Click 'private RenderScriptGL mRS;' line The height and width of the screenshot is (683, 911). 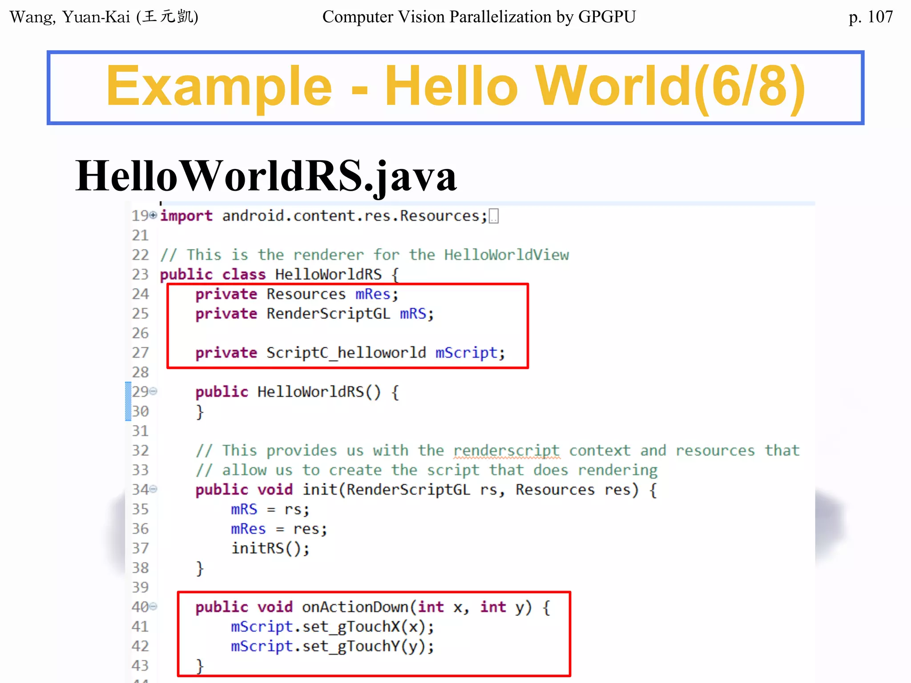click(x=314, y=314)
